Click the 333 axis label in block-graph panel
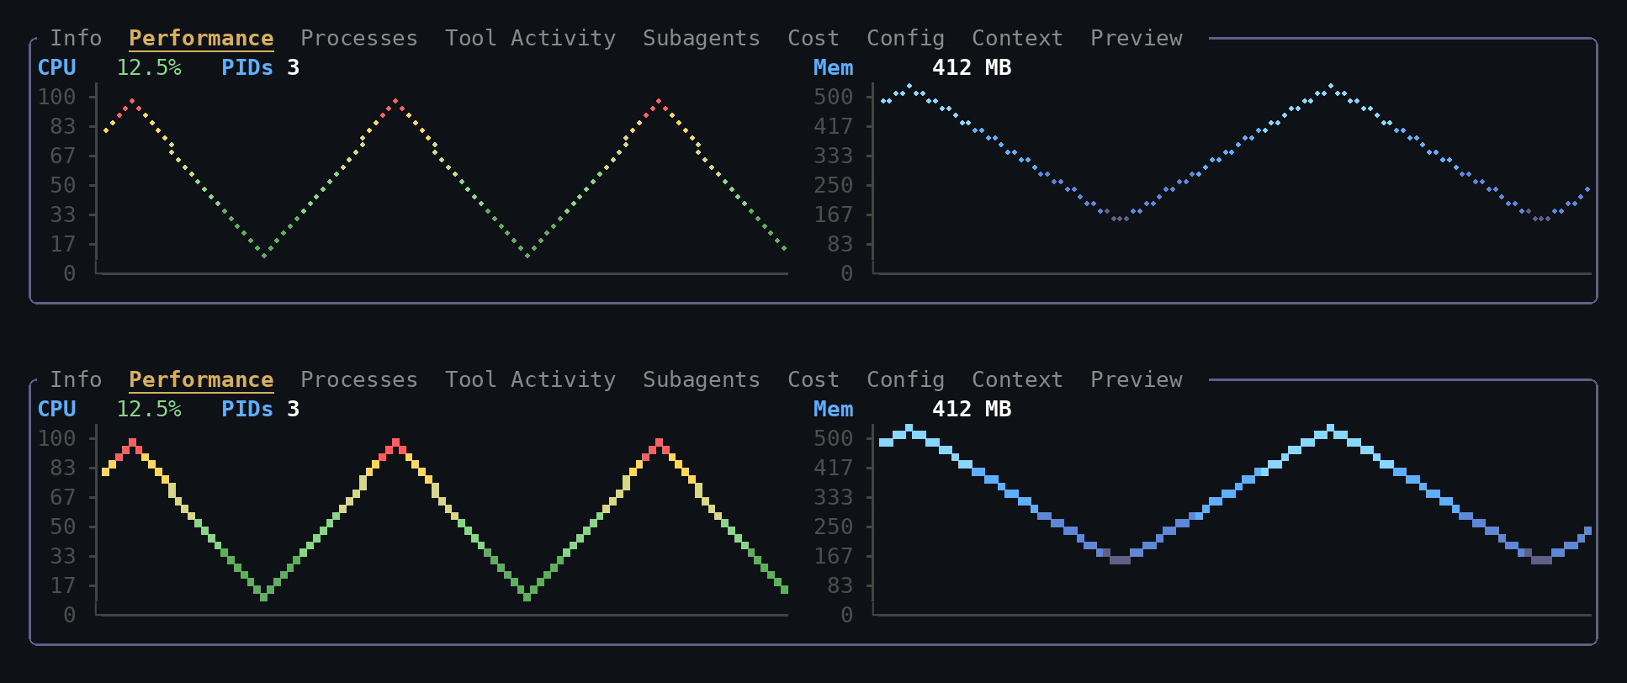This screenshot has width=1627, height=683. coord(834,497)
